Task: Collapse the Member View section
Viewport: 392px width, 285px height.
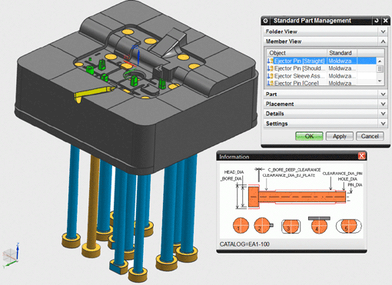Action: [383, 41]
